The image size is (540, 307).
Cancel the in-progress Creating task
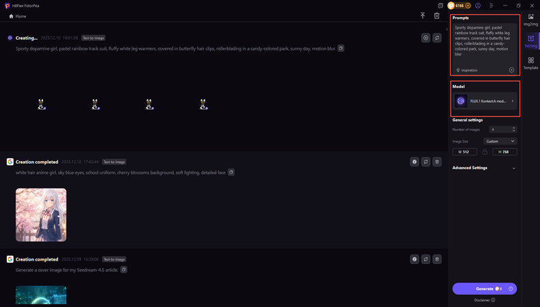tap(425, 38)
